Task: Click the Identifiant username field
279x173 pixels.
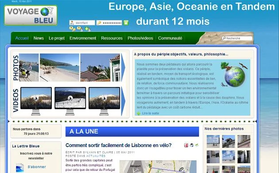Action: point(82,23)
